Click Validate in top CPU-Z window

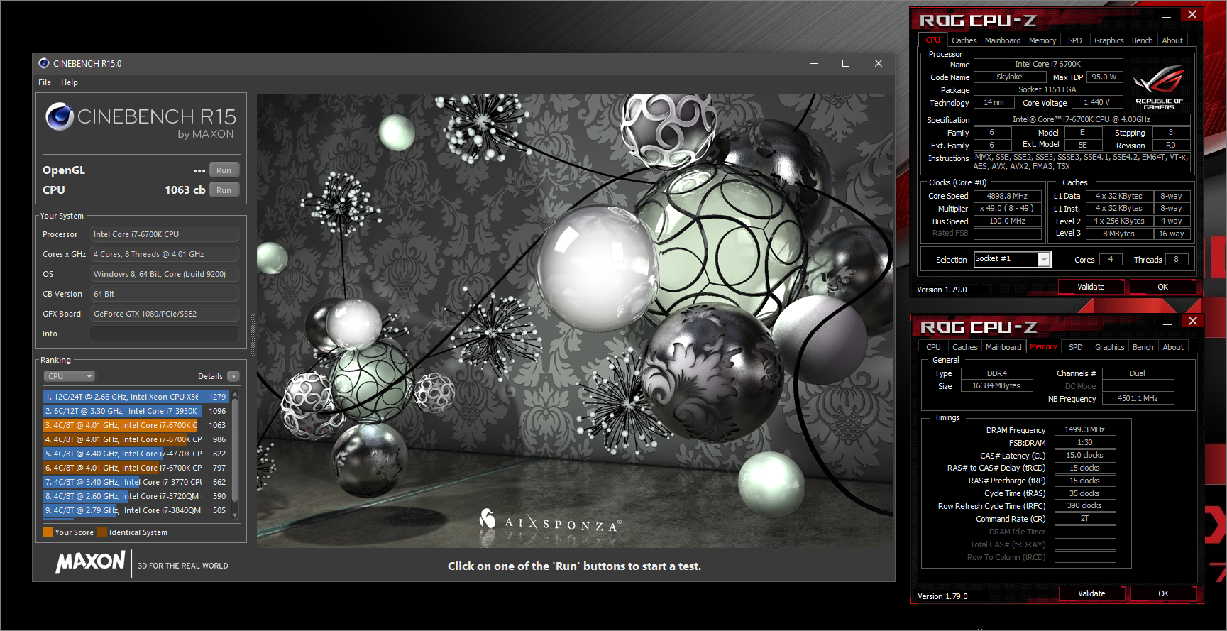click(x=1091, y=287)
